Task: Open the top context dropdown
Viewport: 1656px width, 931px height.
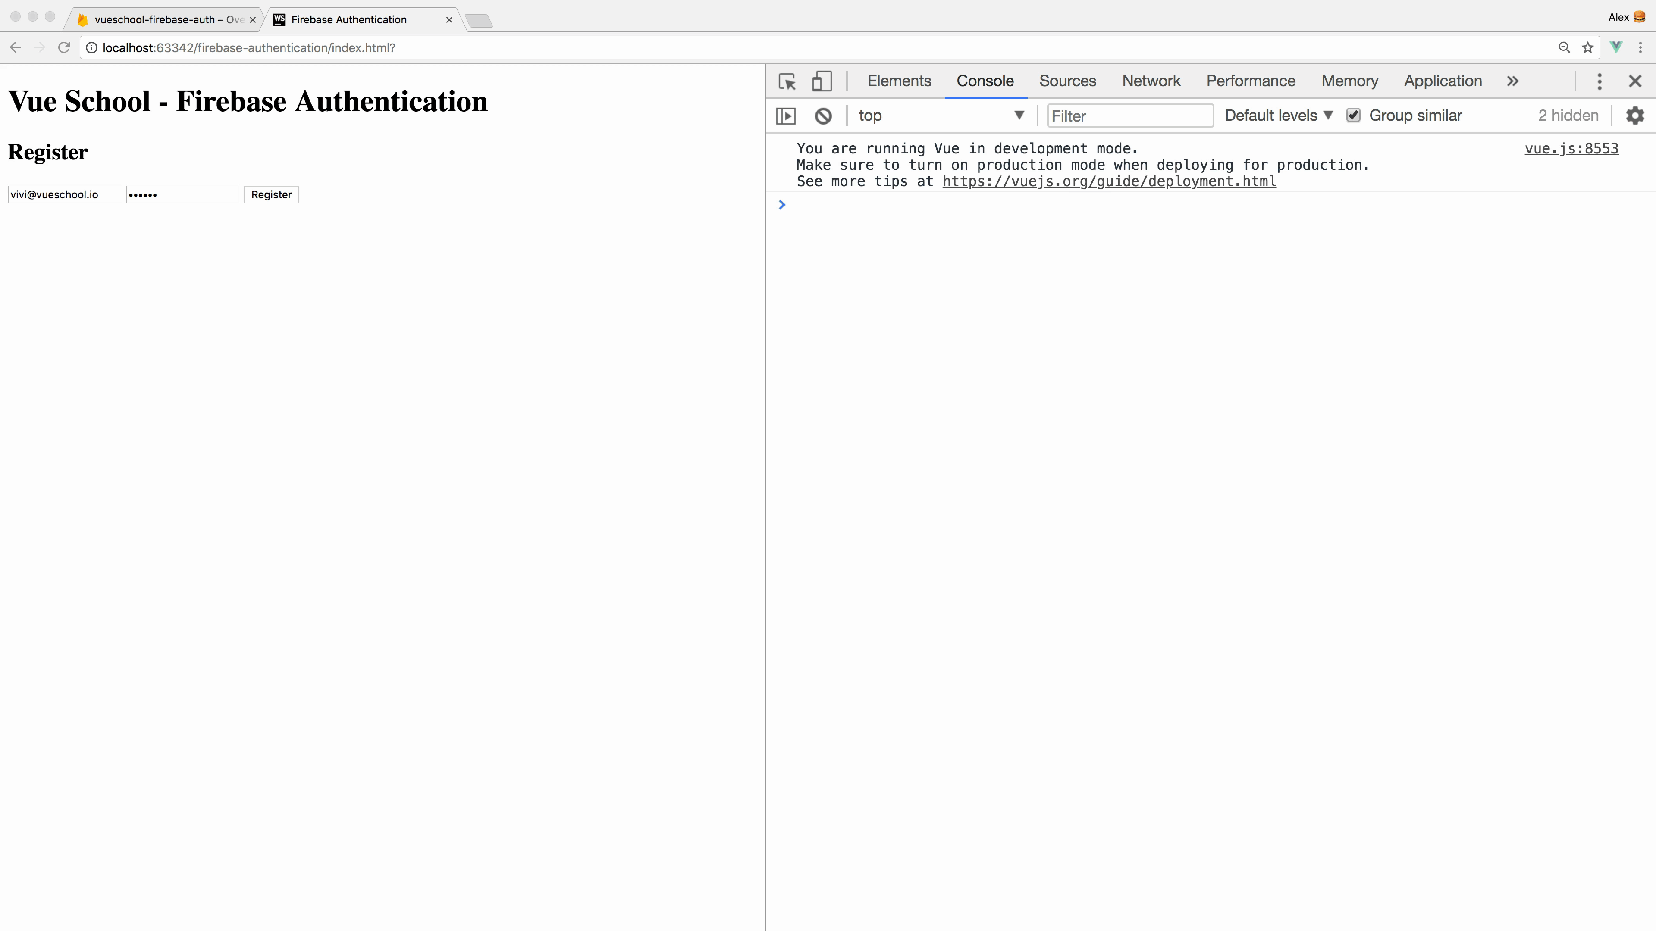Action: tap(941, 116)
